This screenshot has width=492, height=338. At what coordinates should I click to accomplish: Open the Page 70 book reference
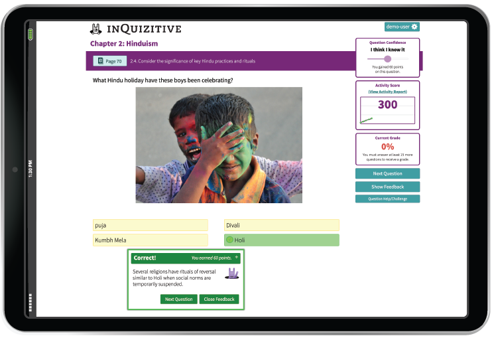pyautogui.click(x=110, y=61)
